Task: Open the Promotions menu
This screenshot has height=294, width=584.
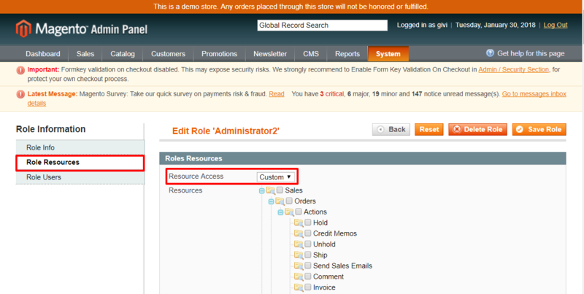Action: tap(219, 54)
